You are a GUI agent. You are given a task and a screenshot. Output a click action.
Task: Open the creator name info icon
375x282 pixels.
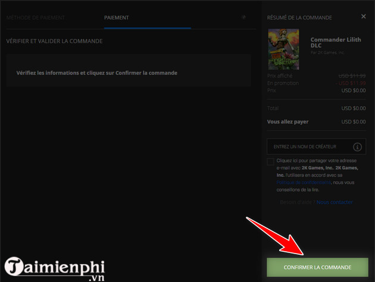[357, 147]
